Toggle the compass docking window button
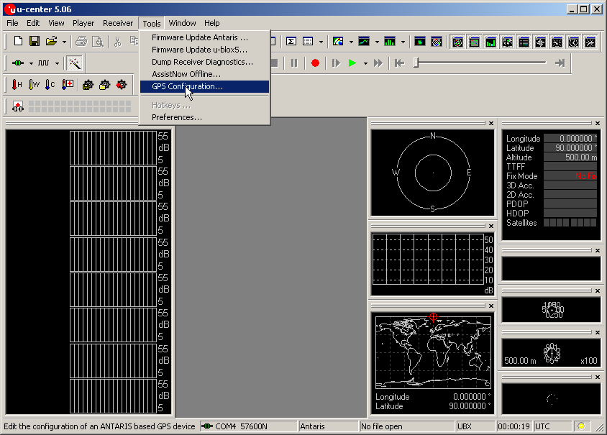 pos(540,42)
